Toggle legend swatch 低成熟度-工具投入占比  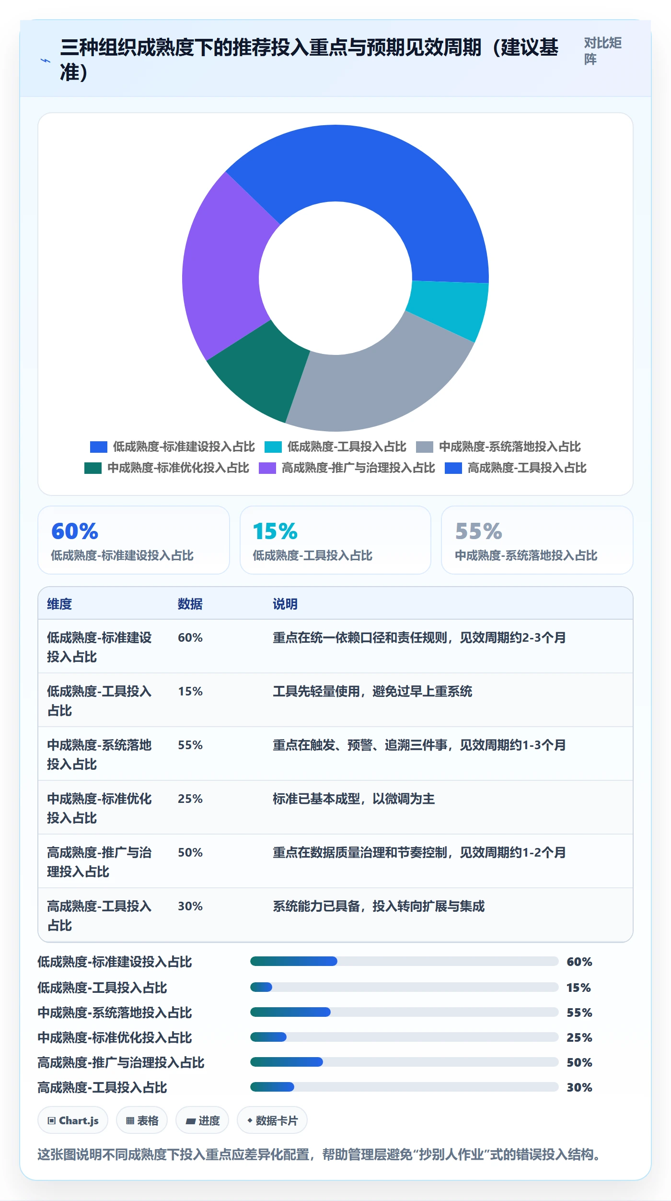tap(273, 447)
